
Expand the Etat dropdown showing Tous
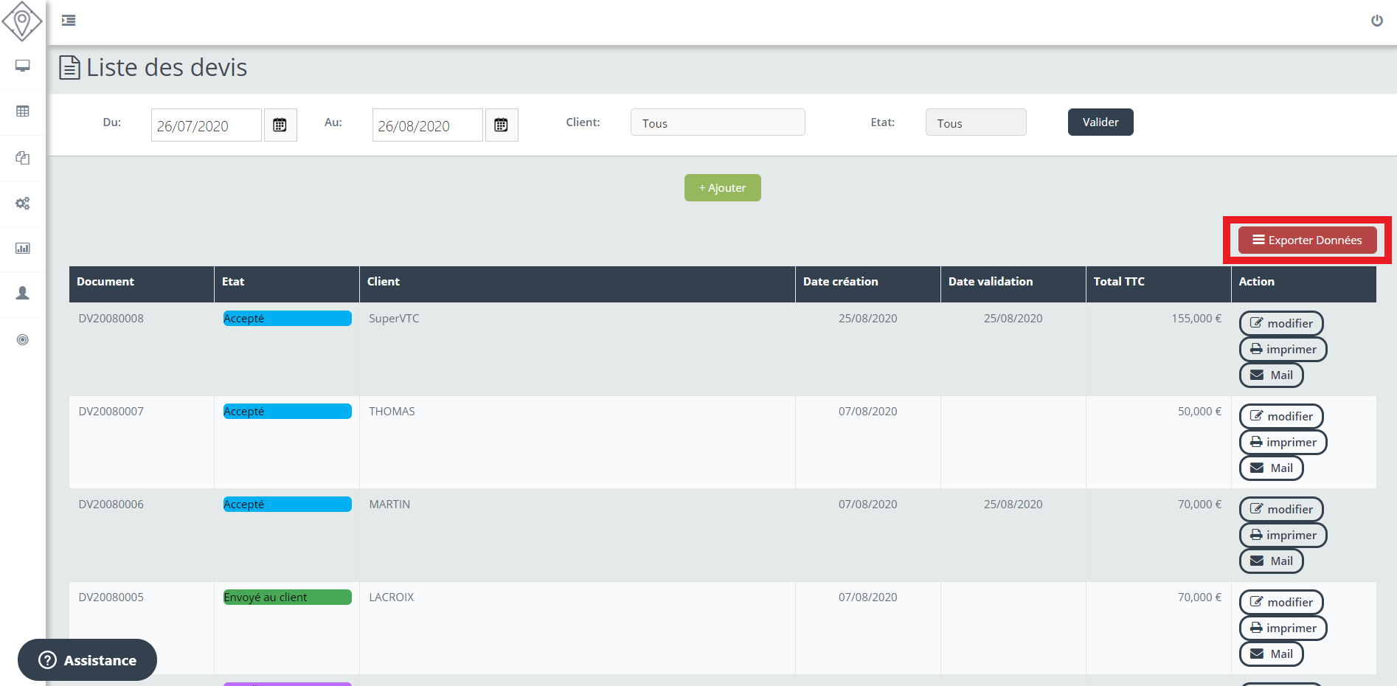(x=975, y=122)
